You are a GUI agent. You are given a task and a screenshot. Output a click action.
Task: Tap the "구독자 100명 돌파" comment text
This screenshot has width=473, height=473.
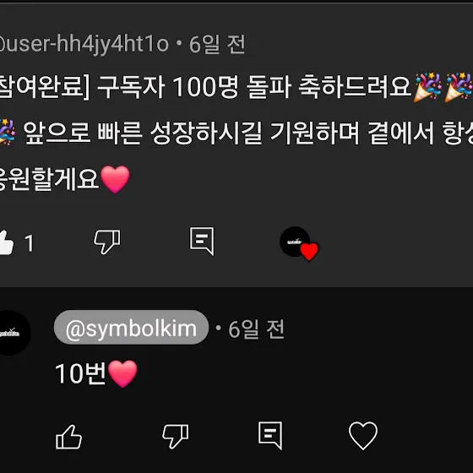click(194, 87)
